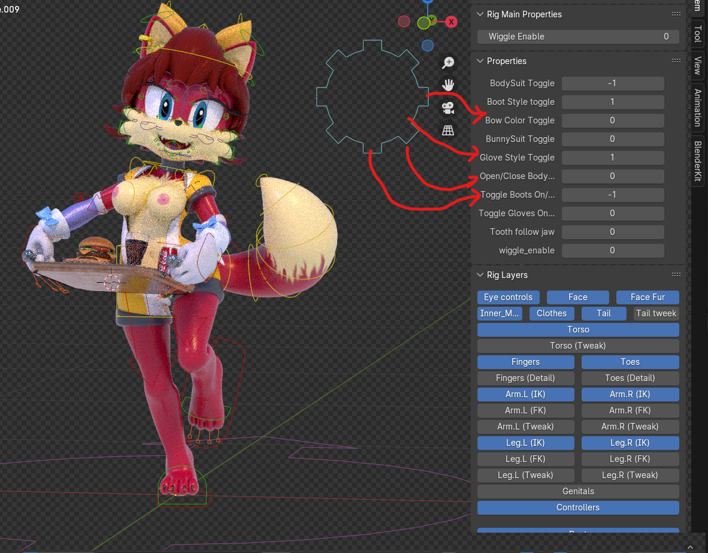
Task: Click the Tooth follow jaw value field
Action: 613,232
